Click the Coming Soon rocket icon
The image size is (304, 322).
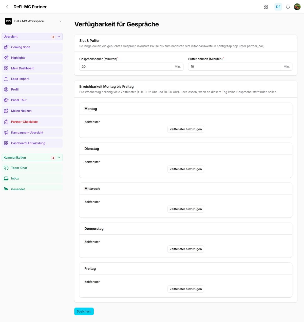click(x=6, y=47)
